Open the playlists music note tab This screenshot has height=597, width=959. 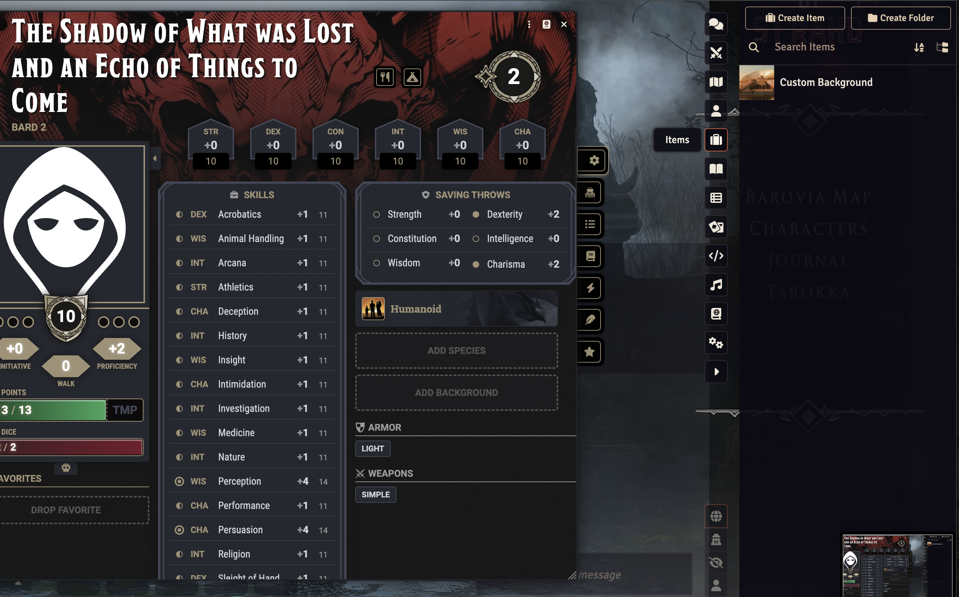716,285
